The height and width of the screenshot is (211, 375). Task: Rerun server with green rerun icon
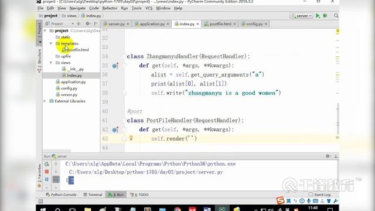(47, 164)
